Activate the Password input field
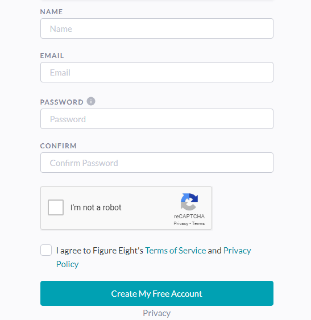This screenshot has width=311, height=320. (157, 119)
